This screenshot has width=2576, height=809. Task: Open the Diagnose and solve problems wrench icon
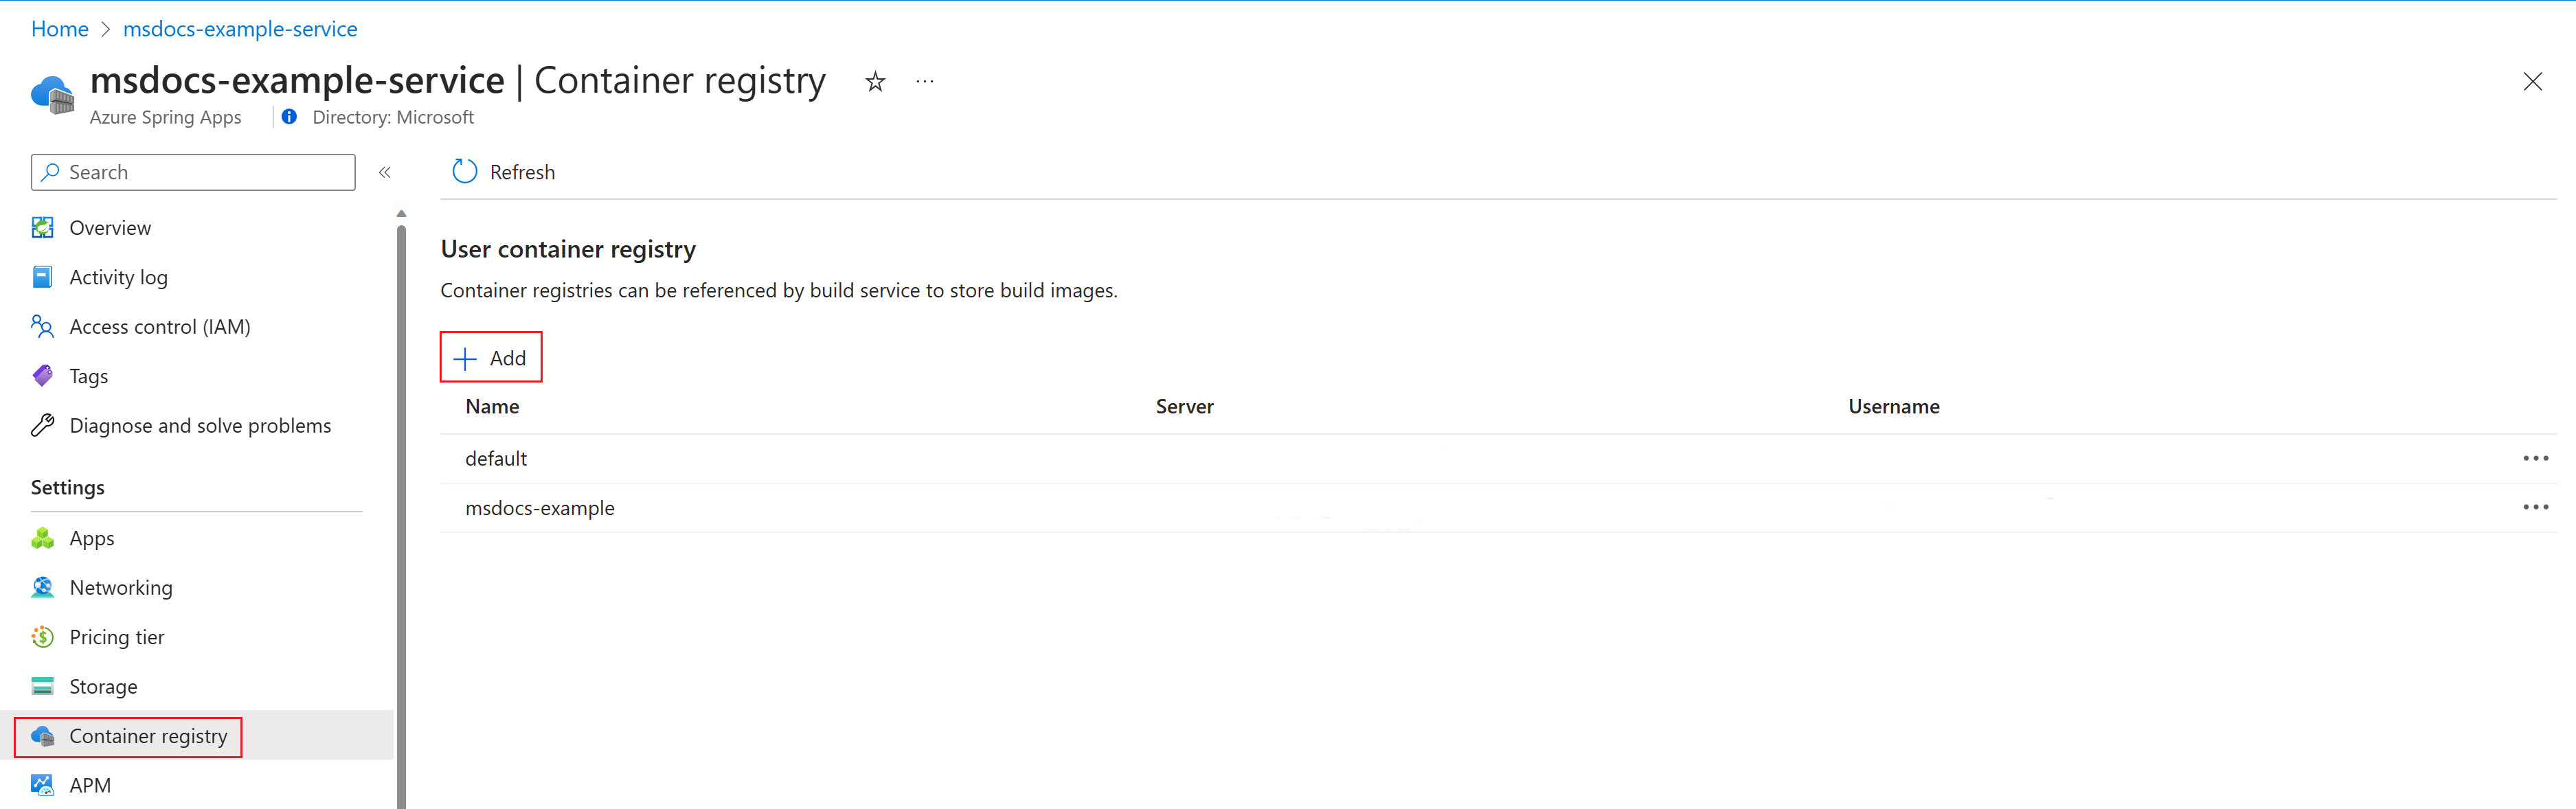pos(42,426)
